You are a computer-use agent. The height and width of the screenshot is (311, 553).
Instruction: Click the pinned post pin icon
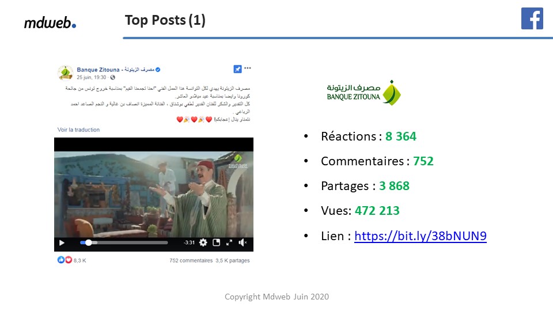(237, 69)
